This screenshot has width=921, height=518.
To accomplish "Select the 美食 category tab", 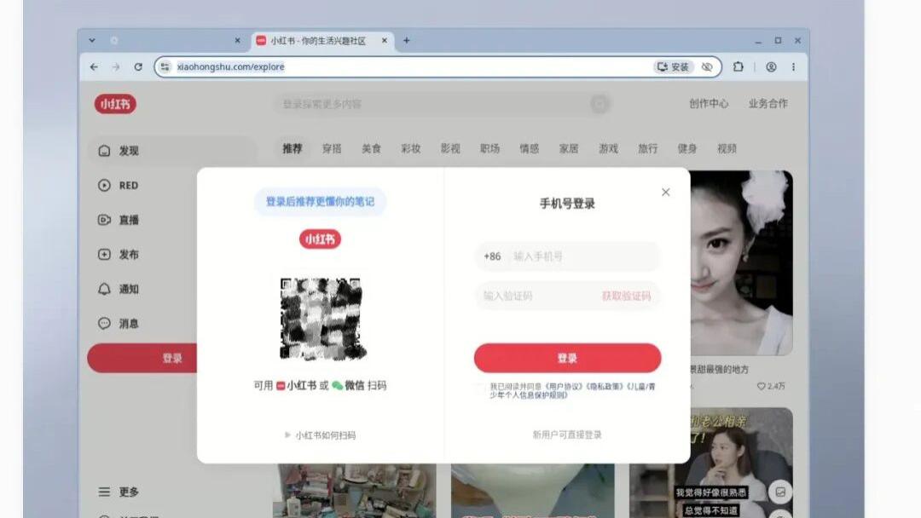I will click(x=371, y=148).
